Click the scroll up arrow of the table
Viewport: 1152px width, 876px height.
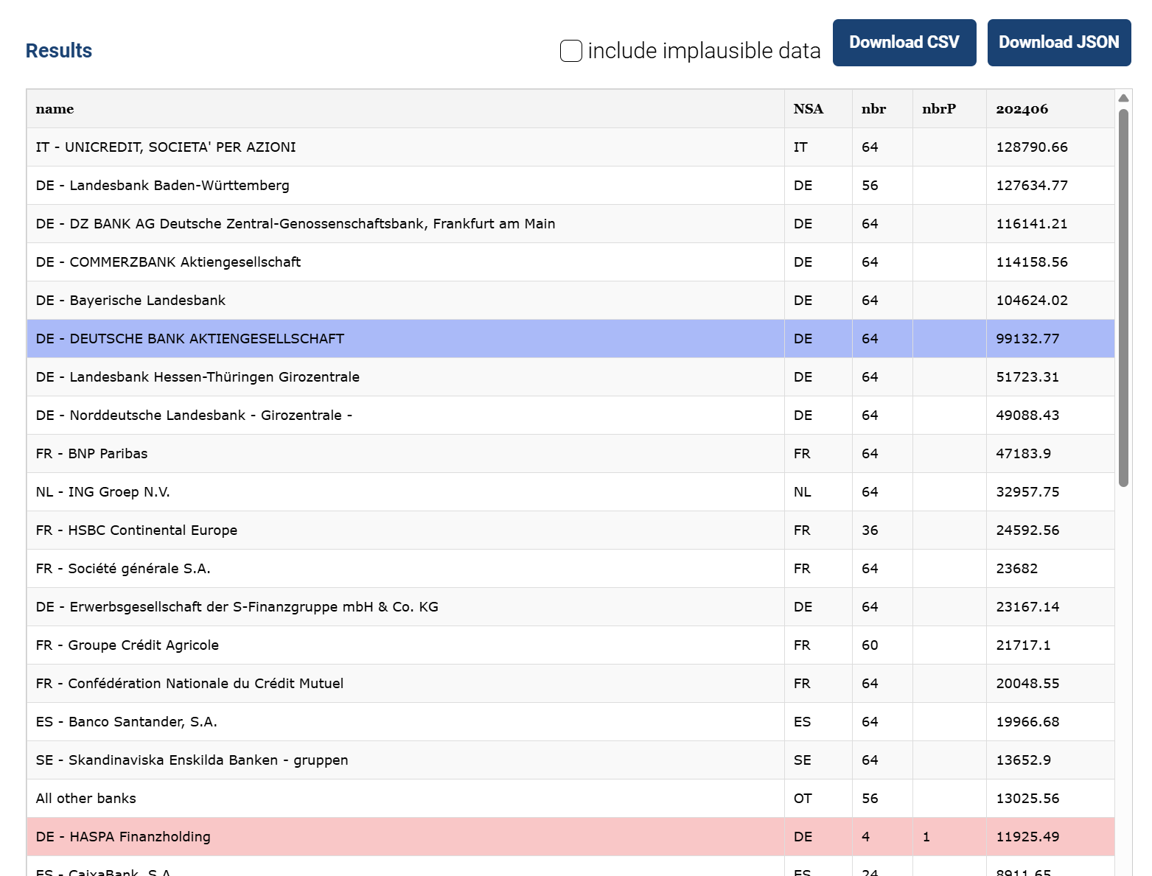[x=1123, y=98]
